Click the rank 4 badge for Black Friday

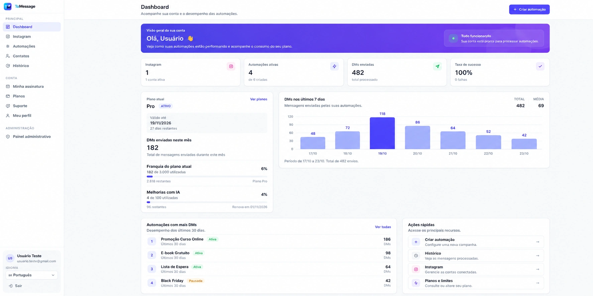coord(152,283)
